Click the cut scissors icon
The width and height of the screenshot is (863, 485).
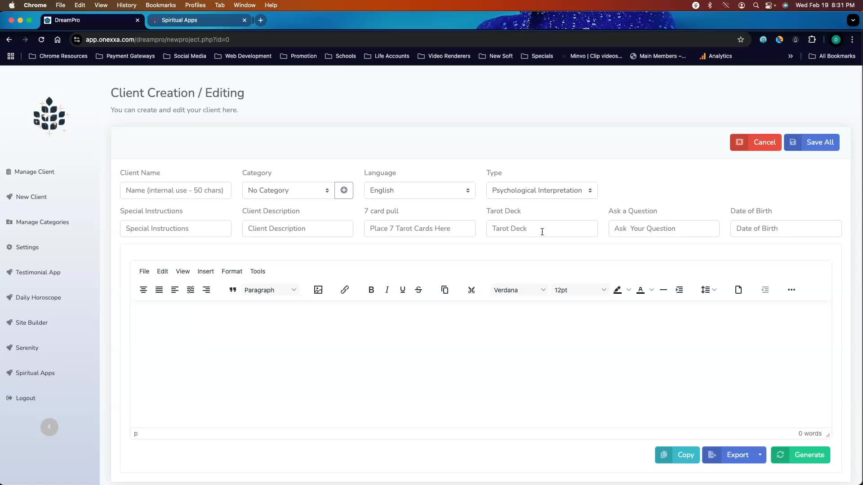(472, 290)
